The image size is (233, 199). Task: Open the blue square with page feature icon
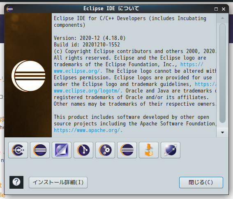tap(62, 150)
